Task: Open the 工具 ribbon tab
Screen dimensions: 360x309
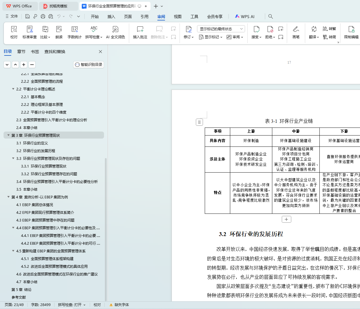Action: pos(194,17)
